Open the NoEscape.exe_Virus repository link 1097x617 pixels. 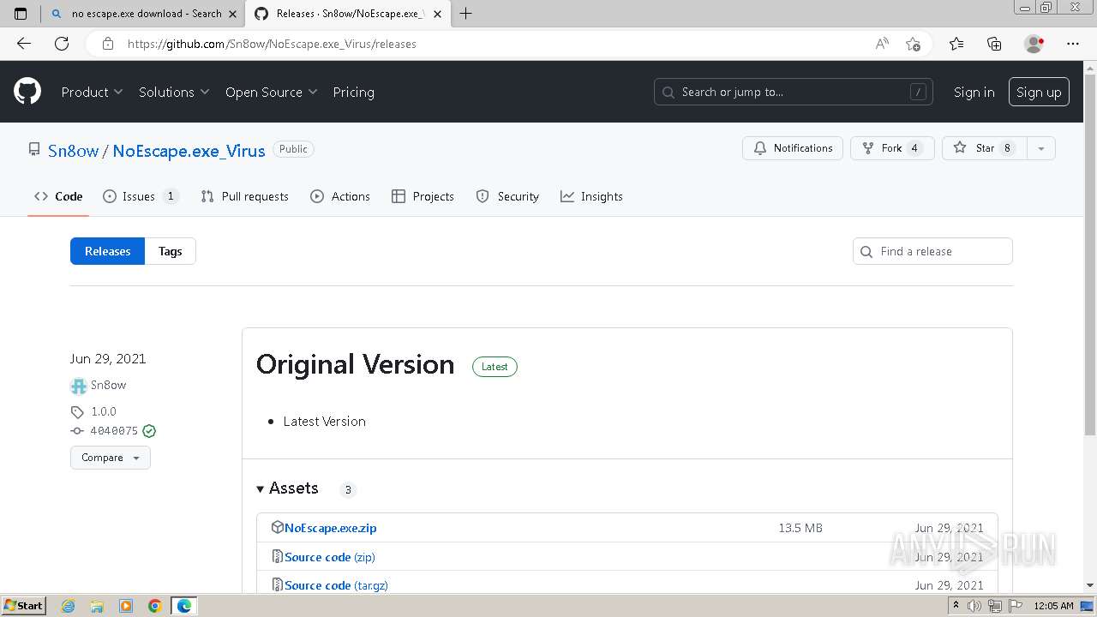click(x=189, y=151)
